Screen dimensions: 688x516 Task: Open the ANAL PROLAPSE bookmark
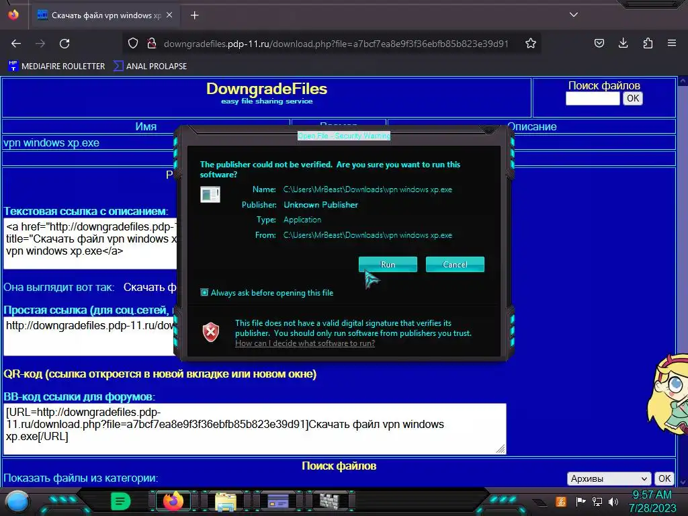(150, 67)
